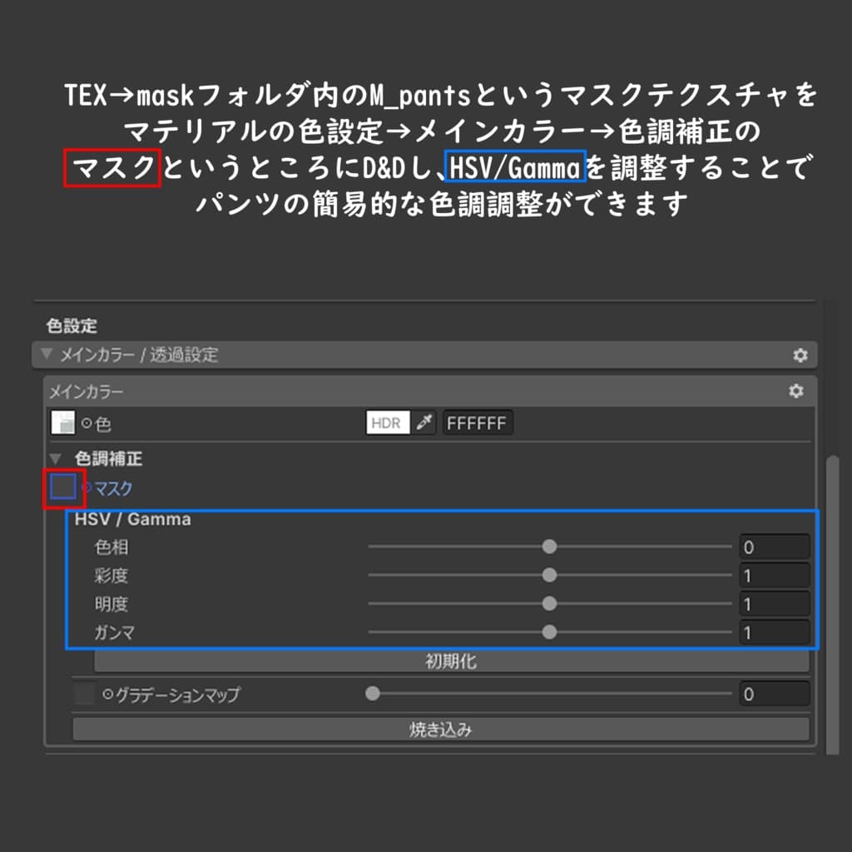Click the ガンマ slider handle

[x=549, y=632]
